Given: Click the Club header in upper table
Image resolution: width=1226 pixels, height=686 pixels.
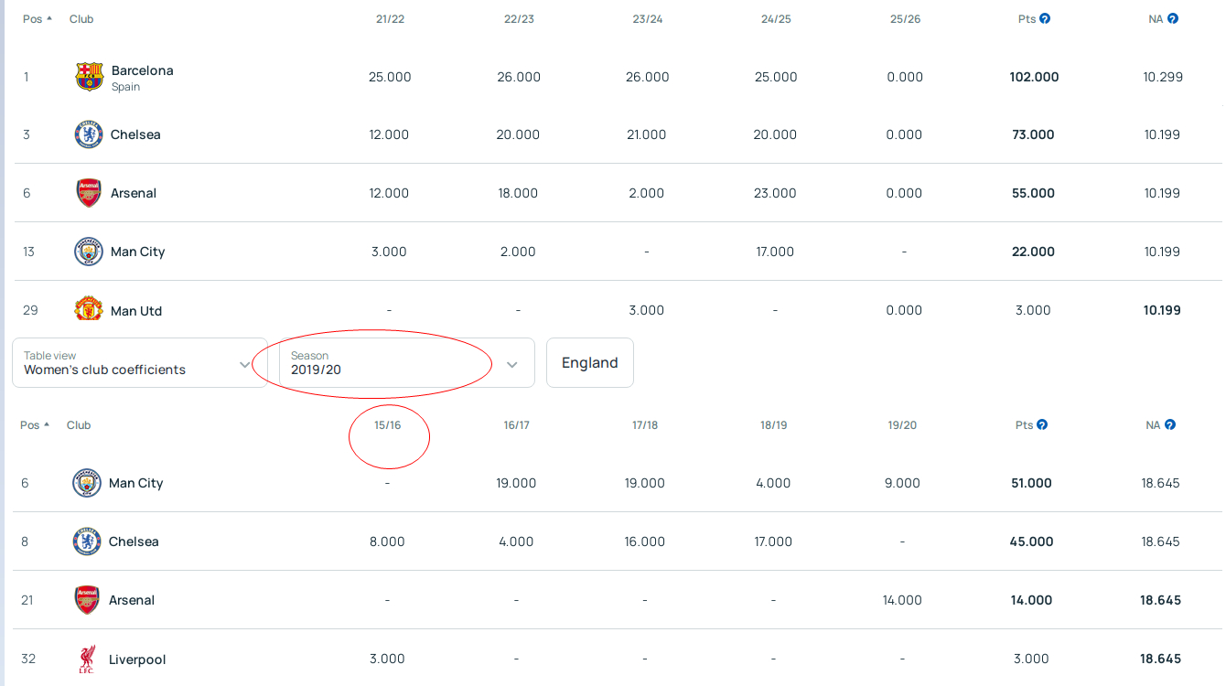Looking at the screenshot, I should pos(81,19).
